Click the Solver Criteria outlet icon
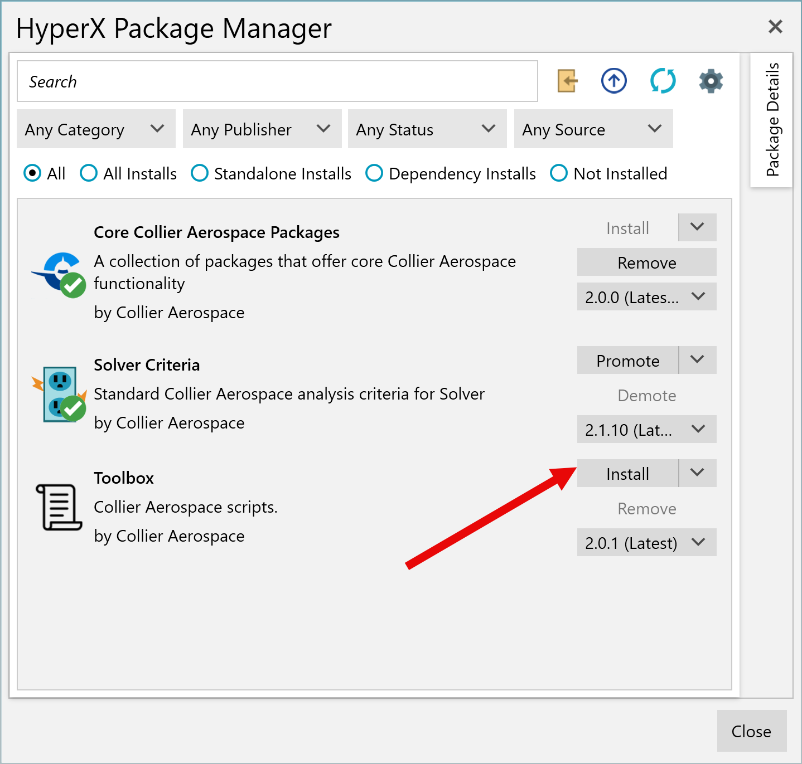The height and width of the screenshot is (764, 802). pyautogui.click(x=60, y=394)
